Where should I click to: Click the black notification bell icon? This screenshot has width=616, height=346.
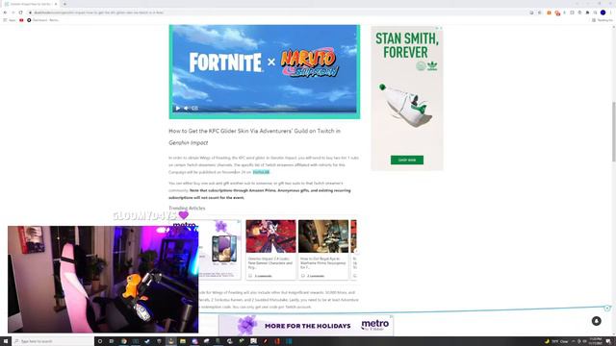point(597,321)
